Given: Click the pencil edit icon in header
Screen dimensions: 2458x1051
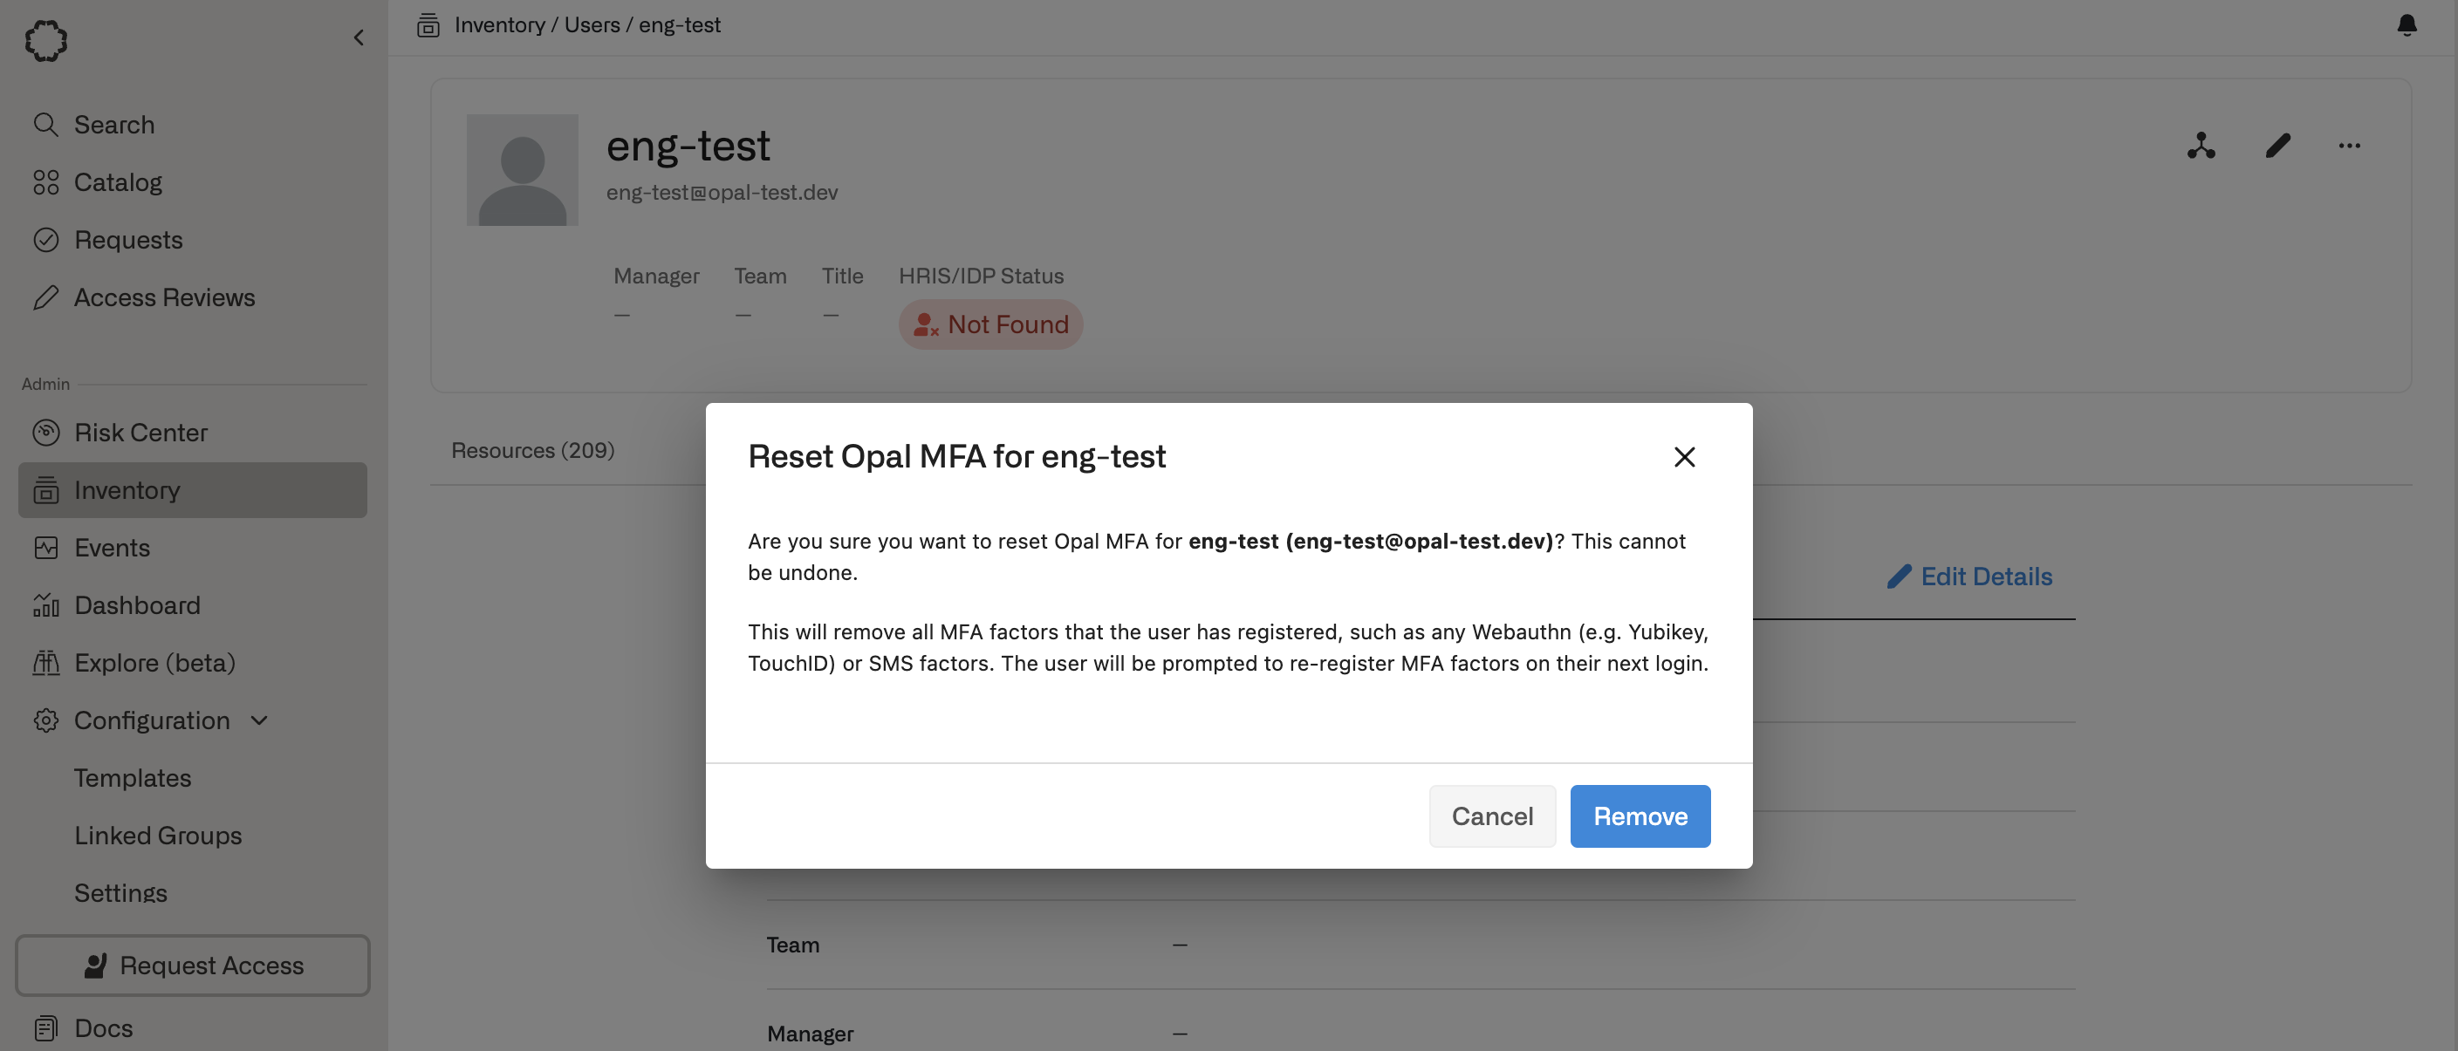Looking at the screenshot, I should [x=2277, y=146].
